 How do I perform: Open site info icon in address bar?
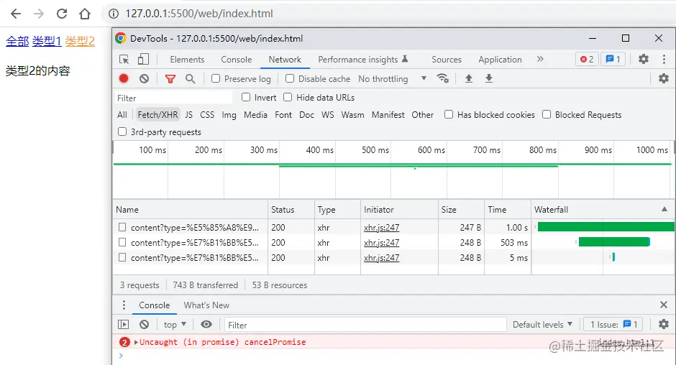(114, 14)
